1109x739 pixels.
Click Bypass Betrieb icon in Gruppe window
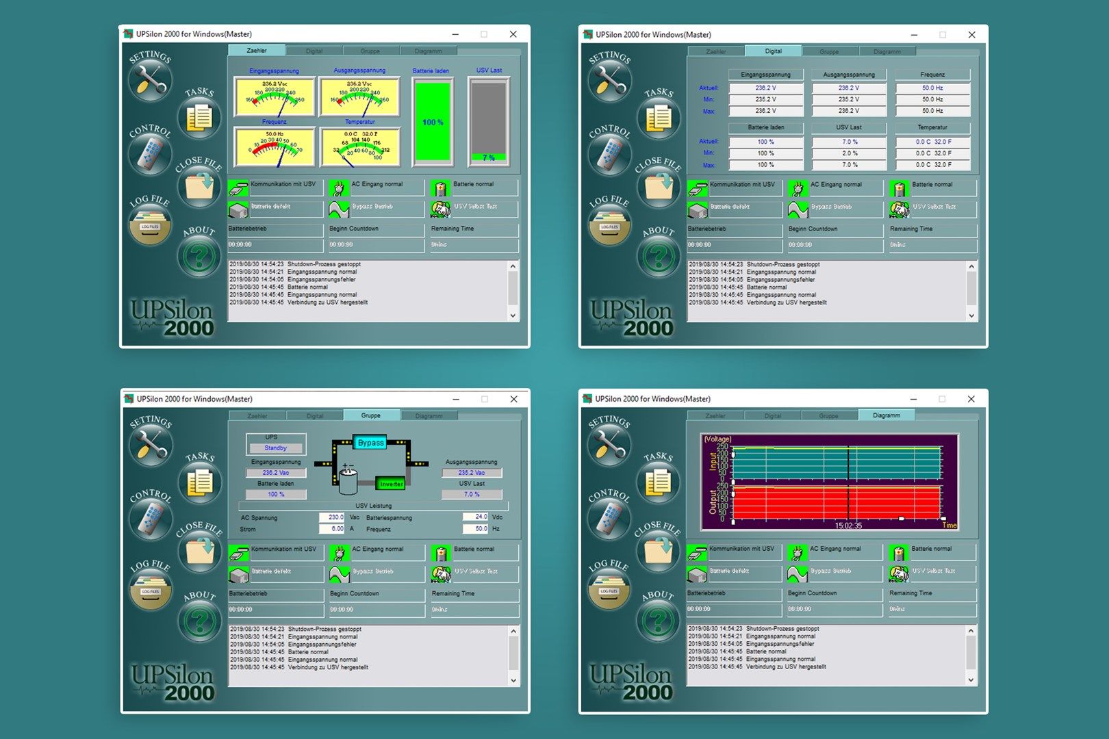tap(340, 574)
